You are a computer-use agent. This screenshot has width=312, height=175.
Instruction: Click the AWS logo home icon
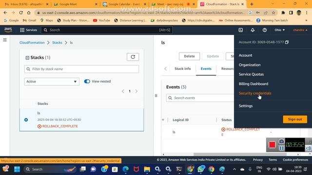coord(8,30)
